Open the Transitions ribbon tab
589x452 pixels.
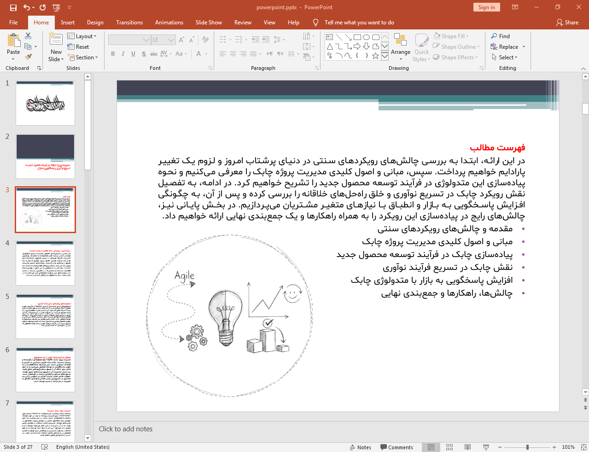[x=129, y=22]
